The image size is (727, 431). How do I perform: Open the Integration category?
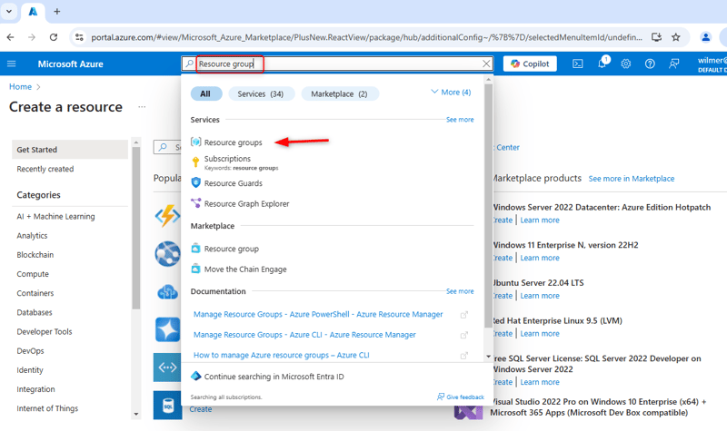35,389
